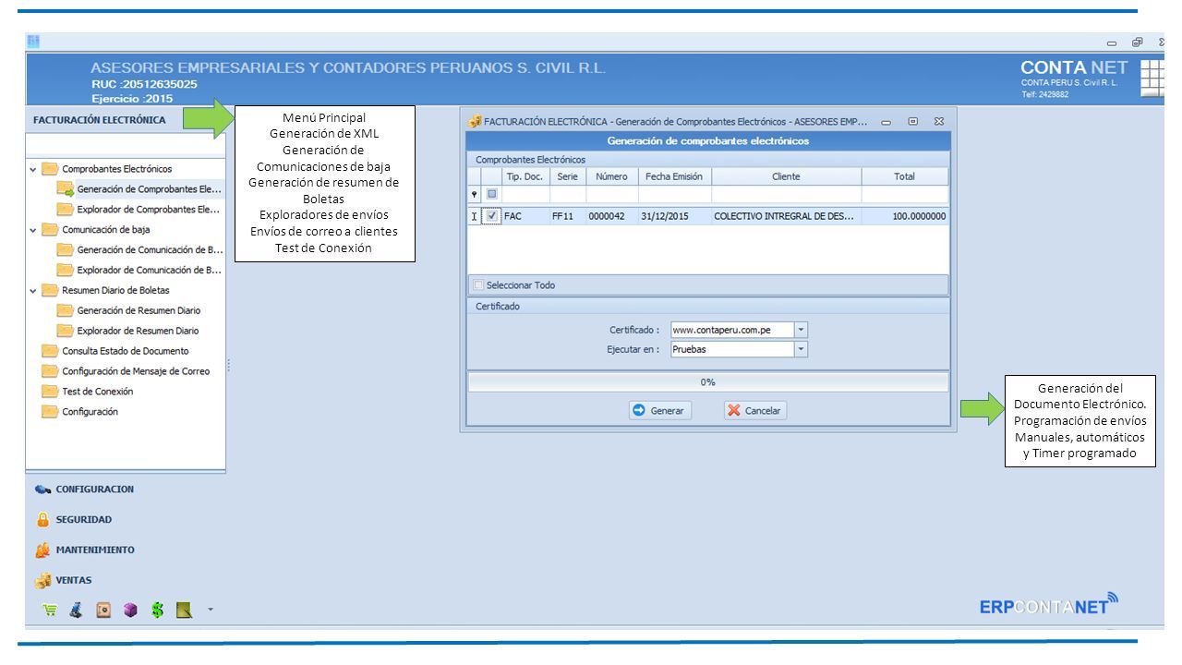The image size is (1182, 665).
Task: Sort by the Serie column header
Action: pyautogui.click(x=567, y=176)
